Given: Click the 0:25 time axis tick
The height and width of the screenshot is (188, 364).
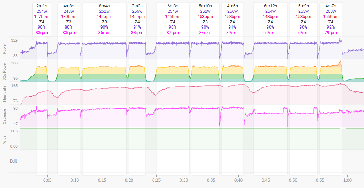Looking at the screenshot, I should coord(157,180).
